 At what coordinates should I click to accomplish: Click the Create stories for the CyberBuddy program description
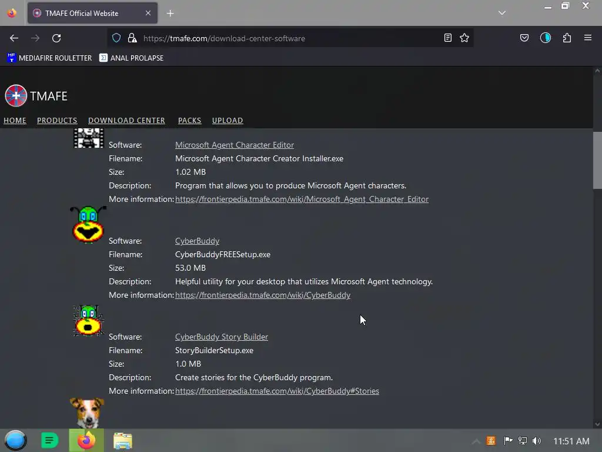point(254,377)
